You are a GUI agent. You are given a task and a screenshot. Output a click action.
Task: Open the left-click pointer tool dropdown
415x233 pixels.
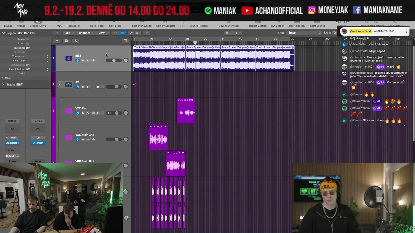(x=228, y=33)
